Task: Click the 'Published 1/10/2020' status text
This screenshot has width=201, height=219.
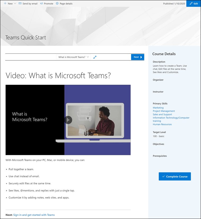Action: [174, 4]
